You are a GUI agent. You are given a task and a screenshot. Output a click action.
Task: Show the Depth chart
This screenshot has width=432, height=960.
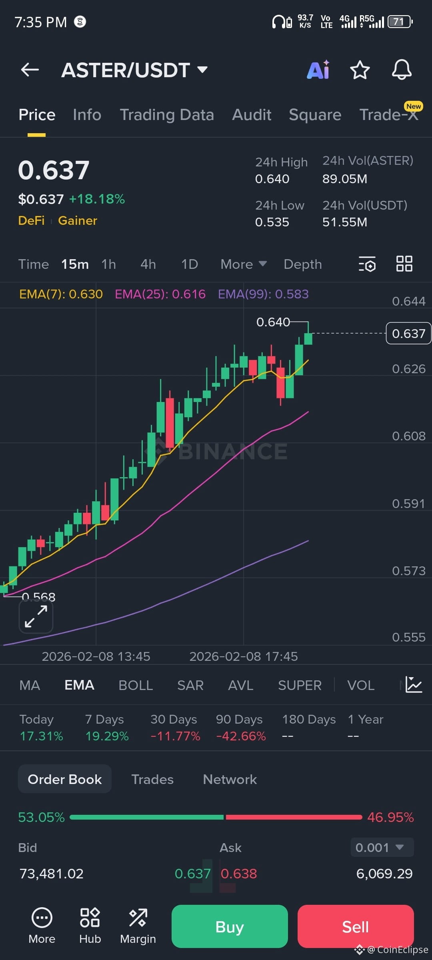[x=303, y=264]
